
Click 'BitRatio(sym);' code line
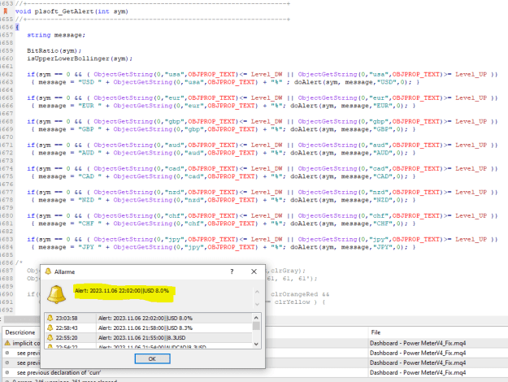pyautogui.click(x=54, y=50)
